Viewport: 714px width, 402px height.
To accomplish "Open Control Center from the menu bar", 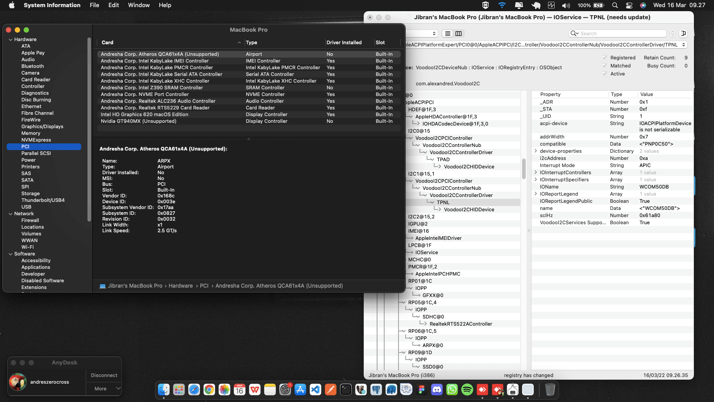I will [629, 5].
